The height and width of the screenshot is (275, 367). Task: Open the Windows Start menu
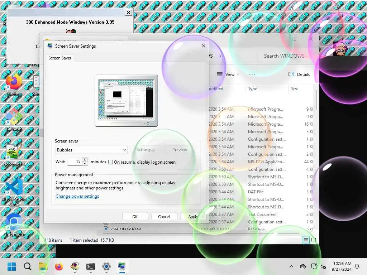pos(11,266)
